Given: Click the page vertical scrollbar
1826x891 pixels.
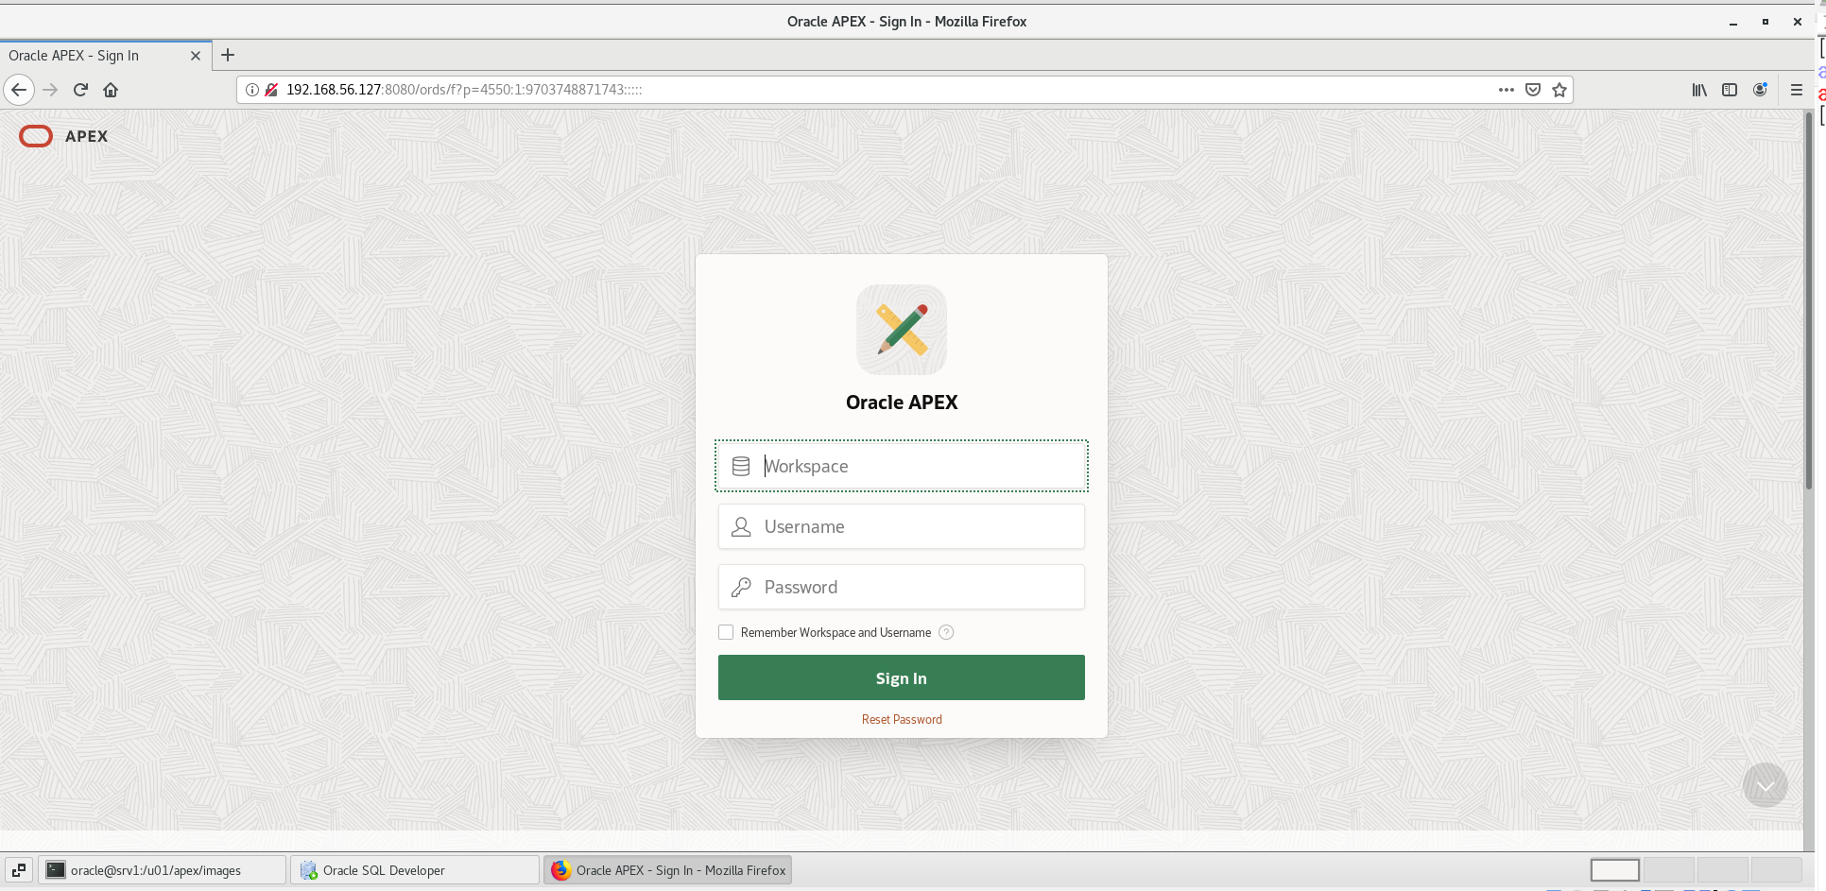Looking at the screenshot, I should point(1809,302).
